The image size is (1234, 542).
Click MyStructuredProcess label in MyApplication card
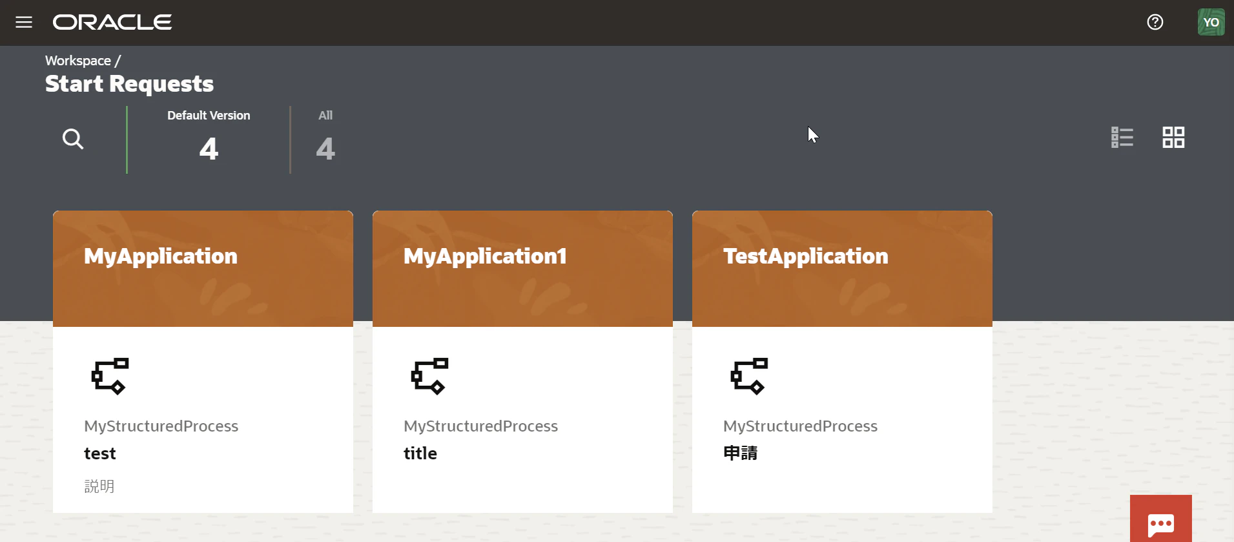(x=161, y=426)
